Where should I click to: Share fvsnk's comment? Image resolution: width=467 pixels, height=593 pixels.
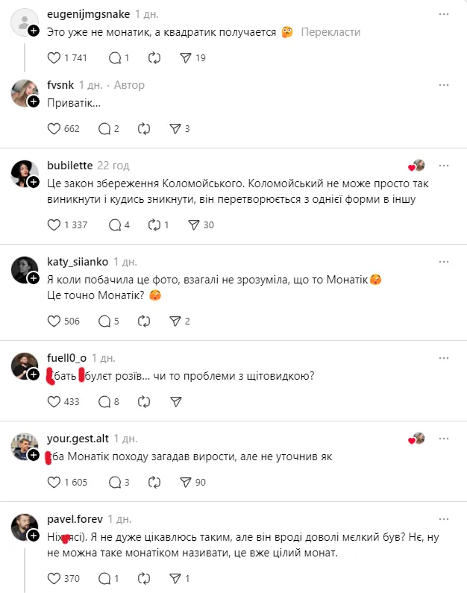(176, 128)
